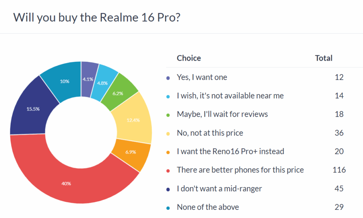Click the orange 6.9% donut segment
Image resolution: width=363 pixels, height=218 pixels.
pos(129,152)
